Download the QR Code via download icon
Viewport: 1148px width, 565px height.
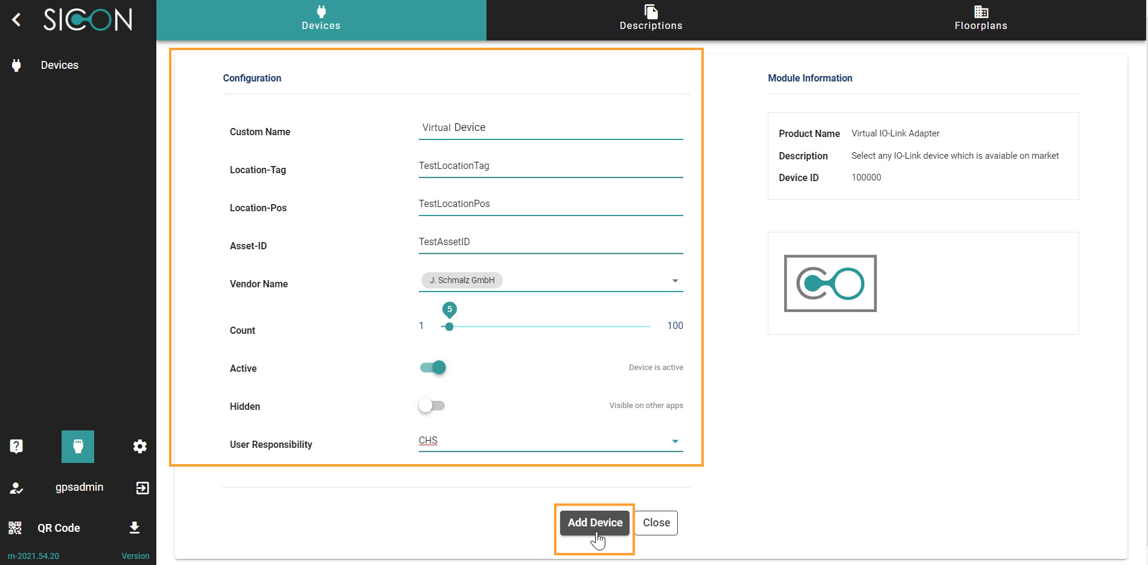tap(135, 528)
